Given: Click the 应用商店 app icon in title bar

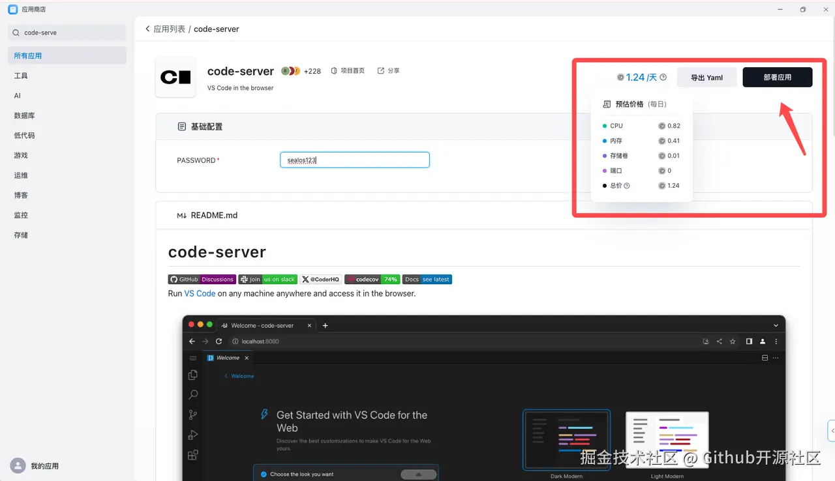Looking at the screenshot, I should pyautogui.click(x=12, y=9).
